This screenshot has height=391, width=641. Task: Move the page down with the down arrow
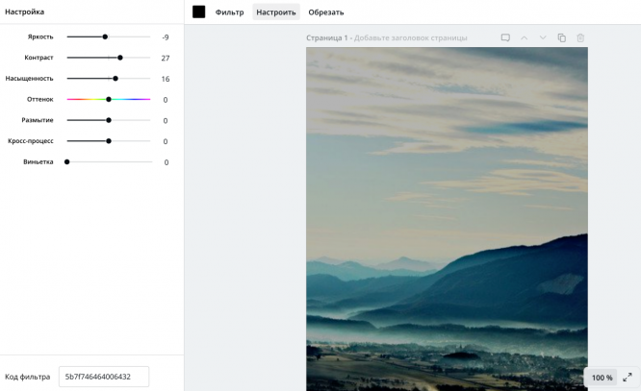click(543, 38)
